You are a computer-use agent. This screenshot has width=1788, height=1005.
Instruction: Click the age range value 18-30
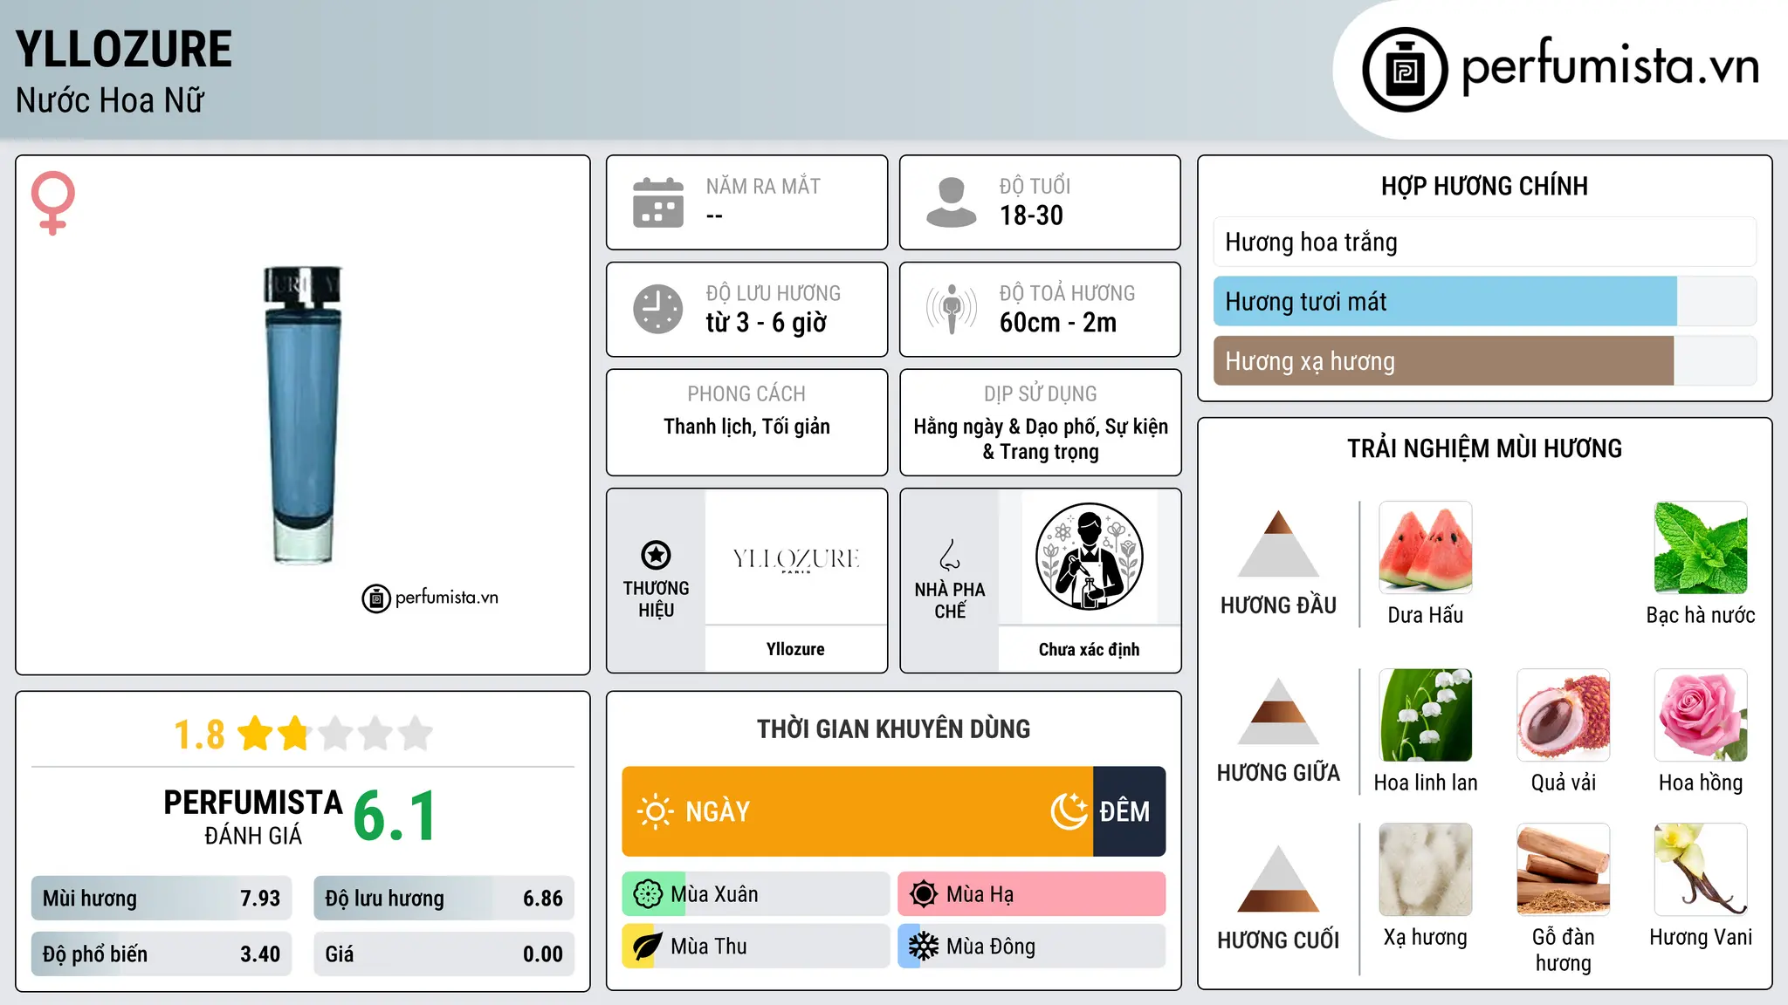tap(1031, 215)
